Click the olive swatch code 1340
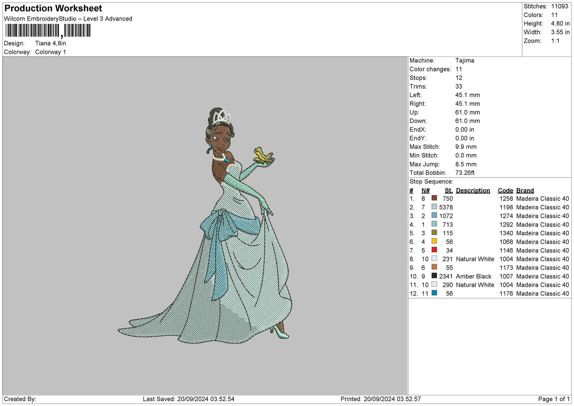 (x=434, y=233)
